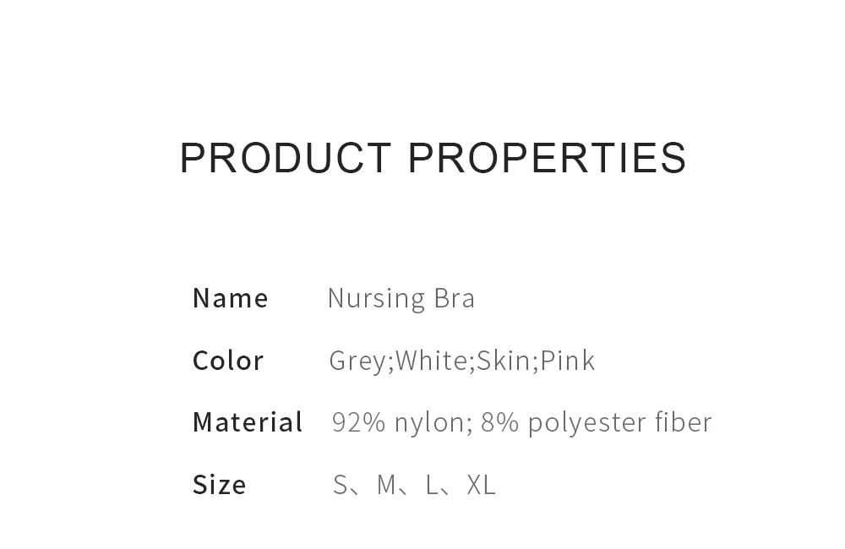This screenshot has height=549, width=845.
Task: Click the word fiber
Action: 683,422
